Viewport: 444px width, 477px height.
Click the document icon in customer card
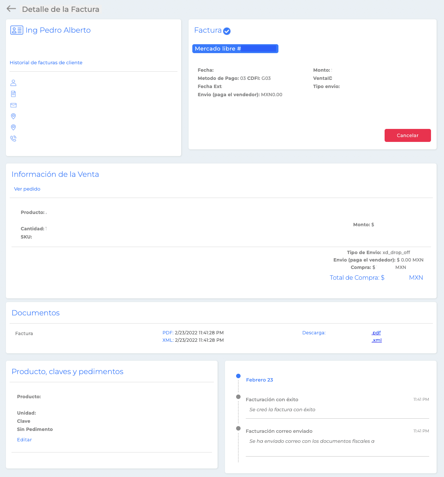13,94
